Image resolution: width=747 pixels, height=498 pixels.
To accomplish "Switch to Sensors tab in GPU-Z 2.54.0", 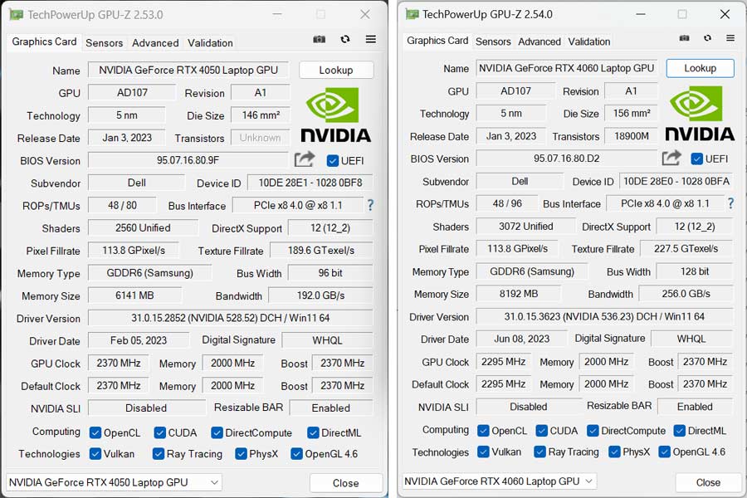I will point(493,42).
